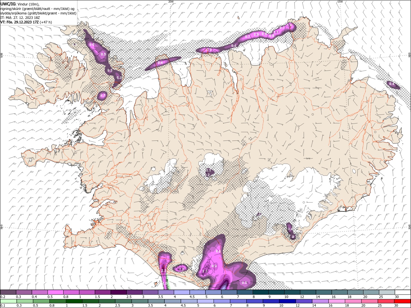Click the 0.2 label under upper legend bar
The width and height of the screenshot is (411, 308).
[x=2, y=297]
